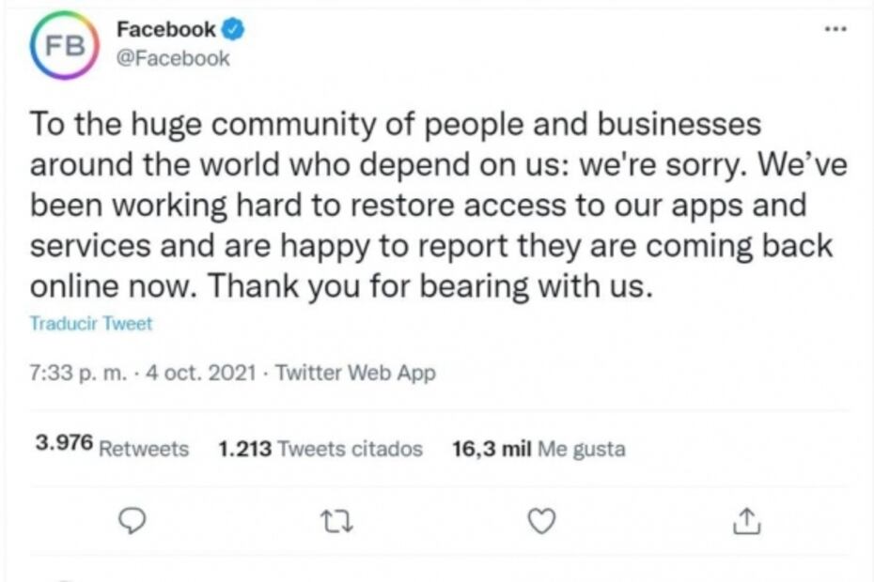Like the tweet with the heart icon
The width and height of the screenshot is (874, 582).
point(542,519)
